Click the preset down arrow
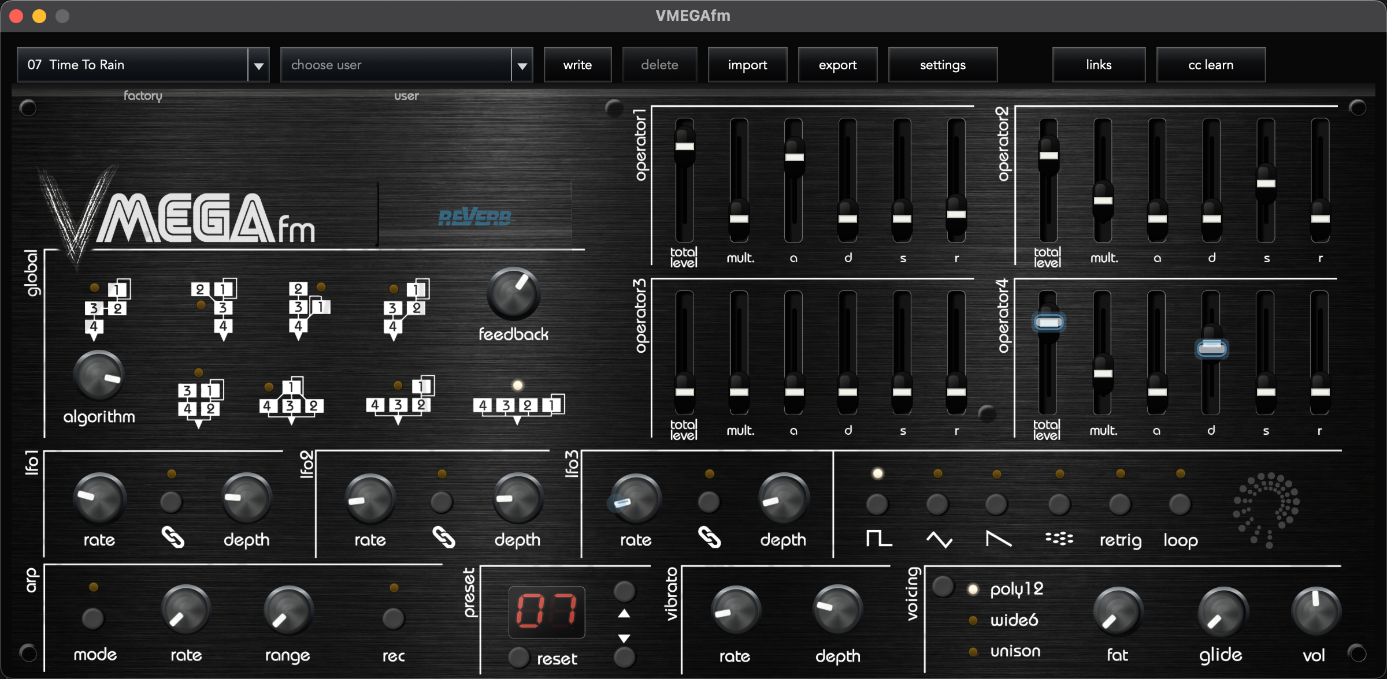 pyautogui.click(x=624, y=638)
